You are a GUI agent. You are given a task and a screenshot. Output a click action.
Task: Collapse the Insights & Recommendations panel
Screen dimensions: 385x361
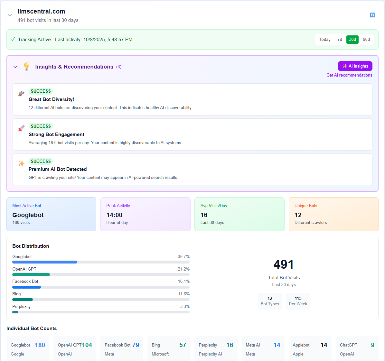[15, 67]
